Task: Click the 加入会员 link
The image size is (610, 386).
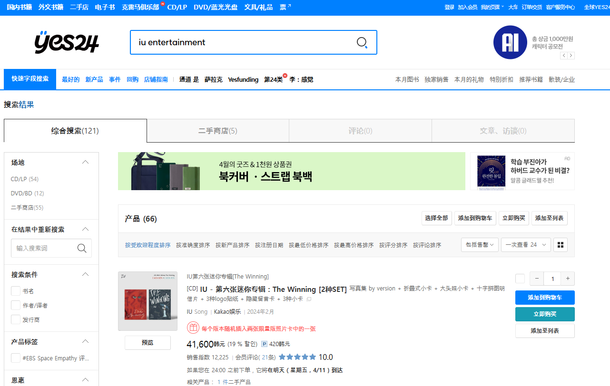Action: pos(467,7)
